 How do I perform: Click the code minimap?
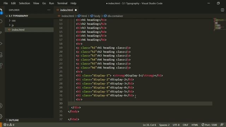[220, 24]
